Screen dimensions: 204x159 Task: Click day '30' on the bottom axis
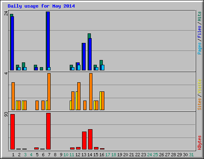pyautogui.click(x=185, y=155)
